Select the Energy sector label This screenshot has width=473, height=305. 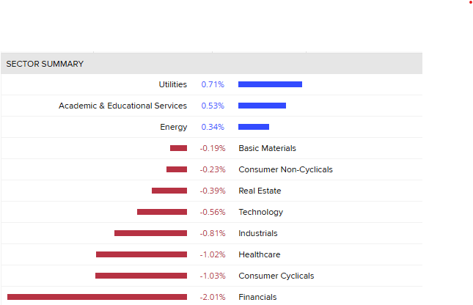pyautogui.click(x=173, y=127)
